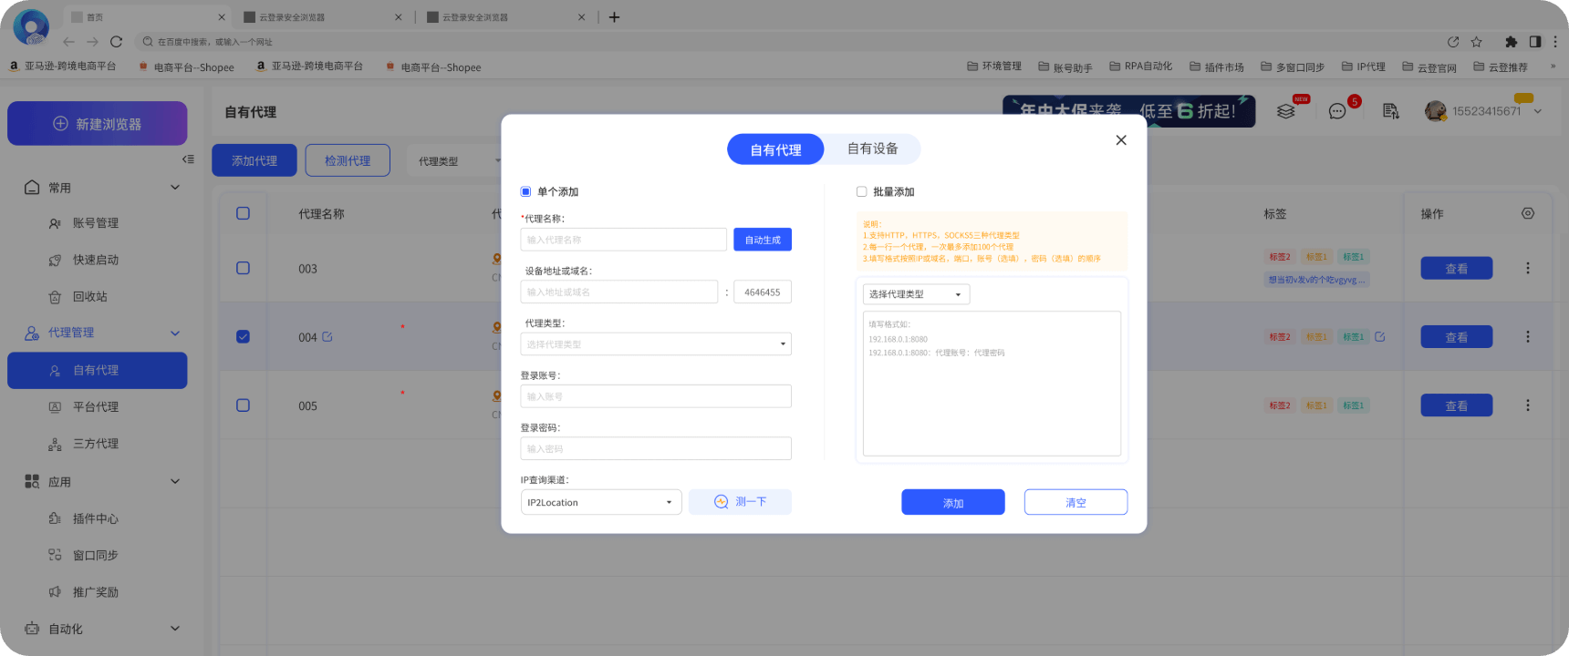Open 平台代理 in the sidebar
This screenshot has height=656, width=1569.
click(96, 407)
